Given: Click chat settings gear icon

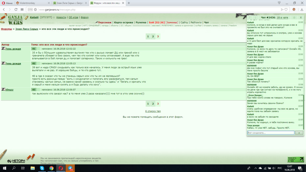Looking at the screenshot, I should coord(294,17).
